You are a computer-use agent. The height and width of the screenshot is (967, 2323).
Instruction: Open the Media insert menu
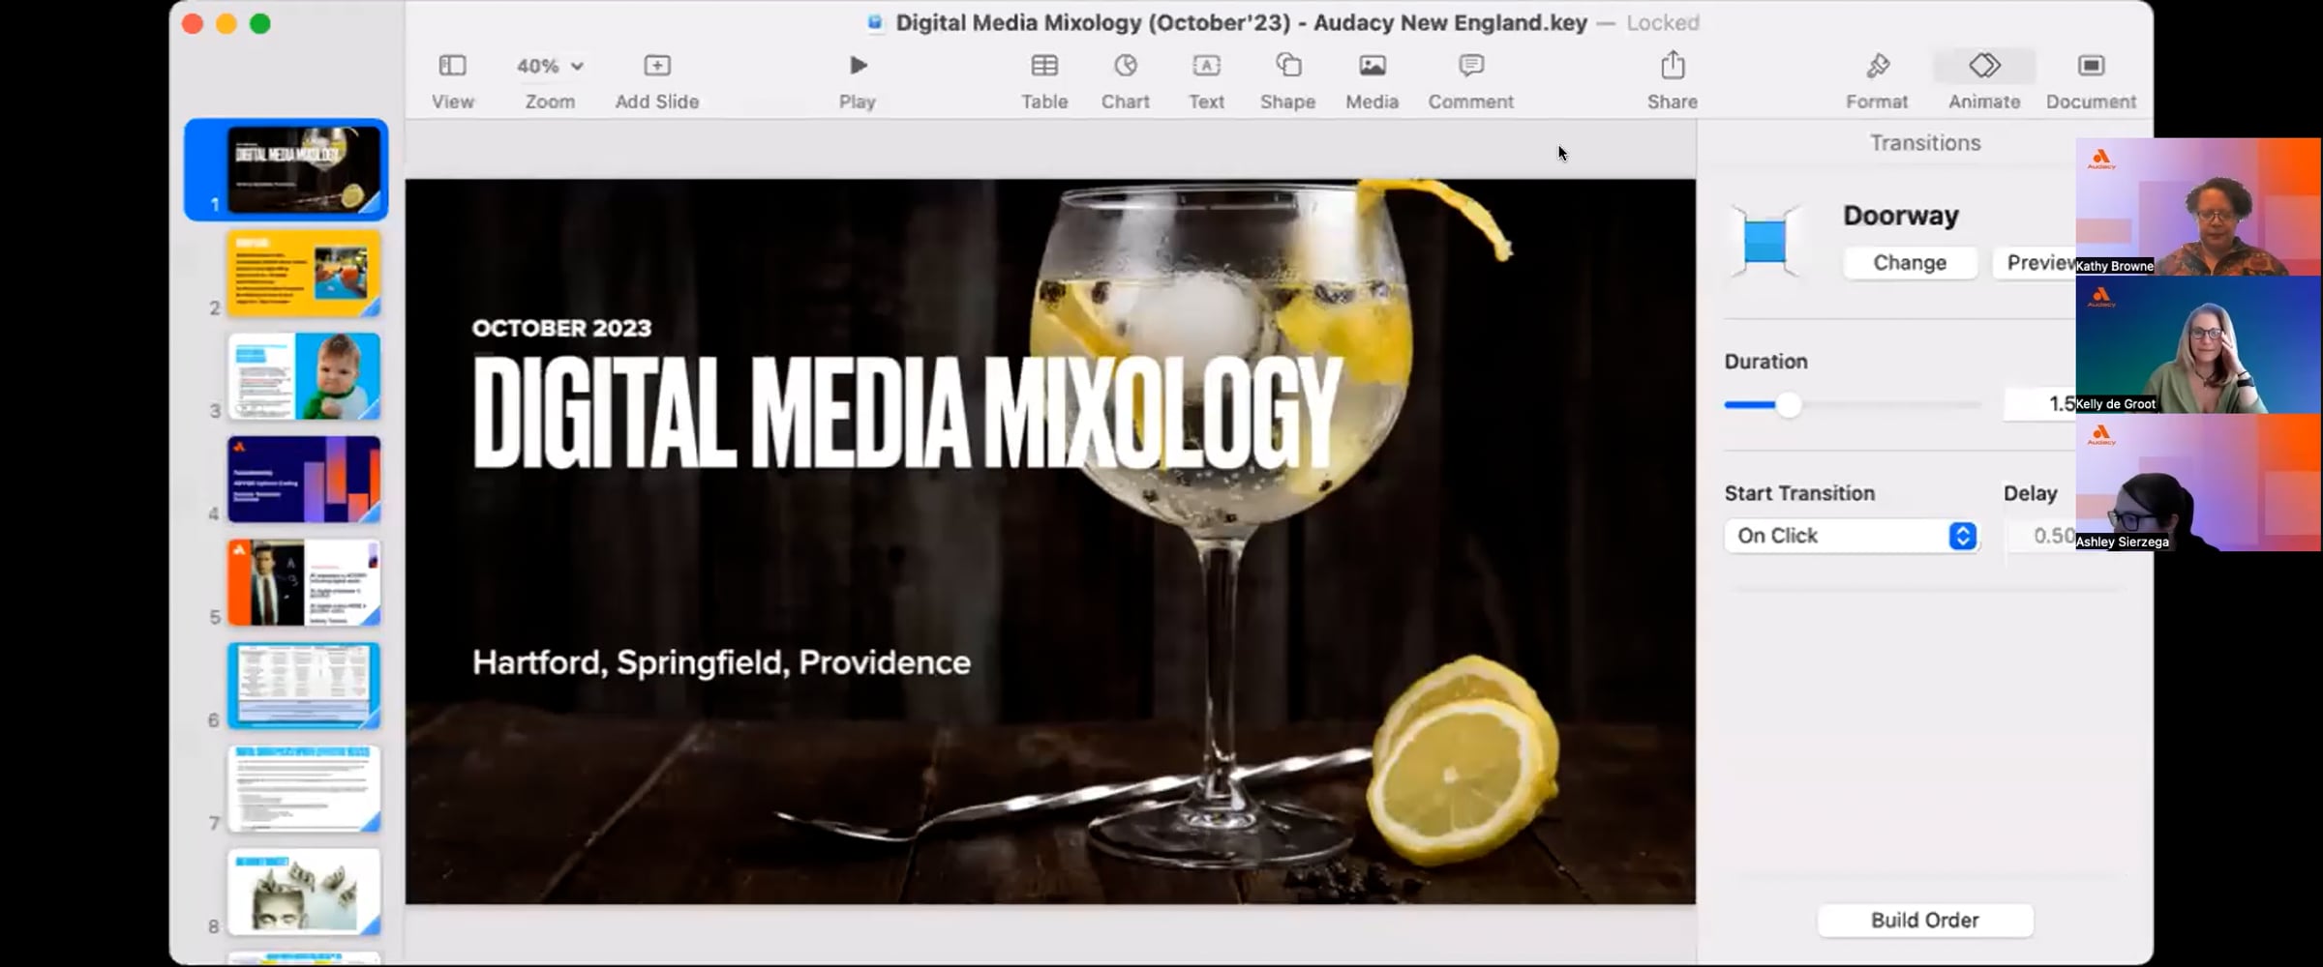1372,66
